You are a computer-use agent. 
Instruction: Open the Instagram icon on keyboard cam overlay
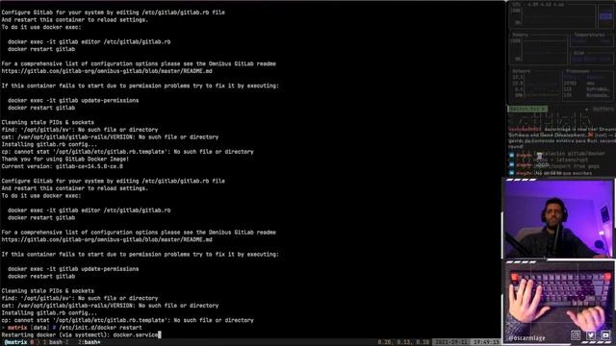pyautogui.click(x=576, y=334)
